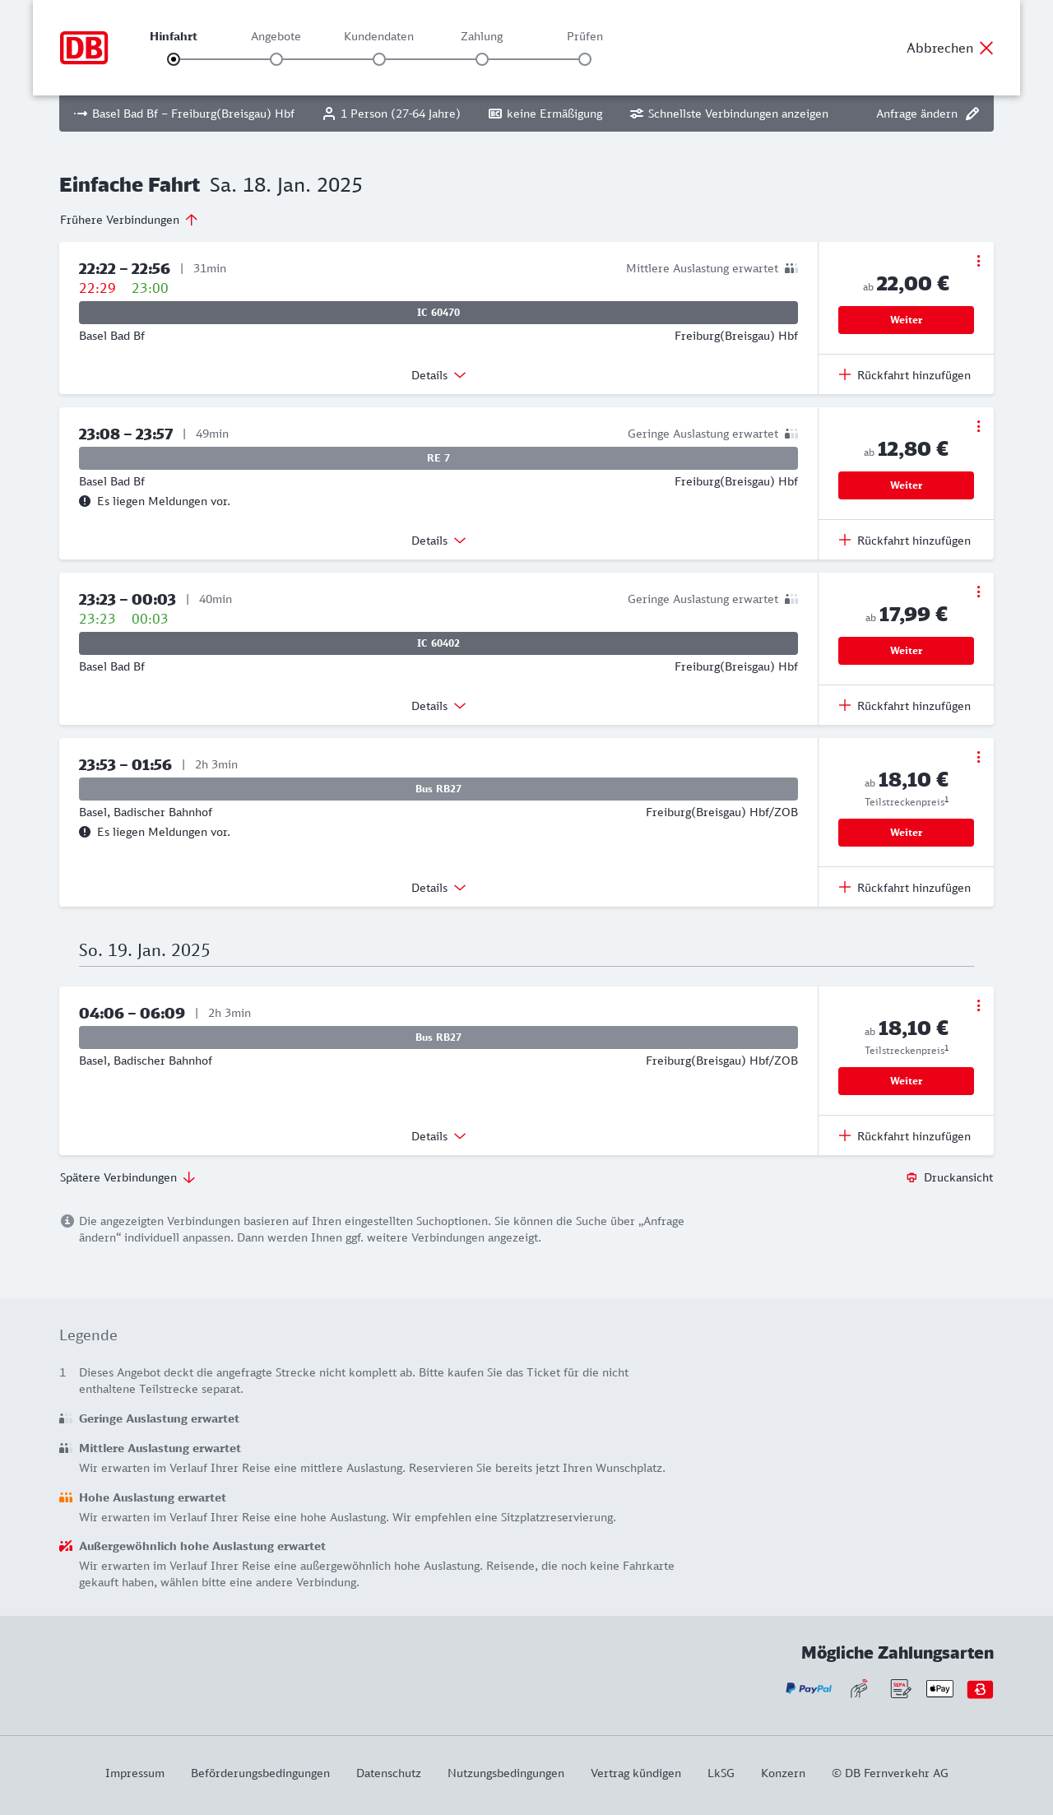Screen dimensions: 1053x1815
Task: Open Schnellste Verbindungen anzeigen filter
Action: click(729, 114)
